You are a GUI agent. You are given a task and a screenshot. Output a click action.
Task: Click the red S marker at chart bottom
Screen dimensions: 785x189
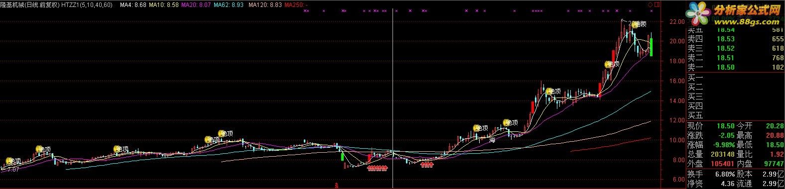337,186
